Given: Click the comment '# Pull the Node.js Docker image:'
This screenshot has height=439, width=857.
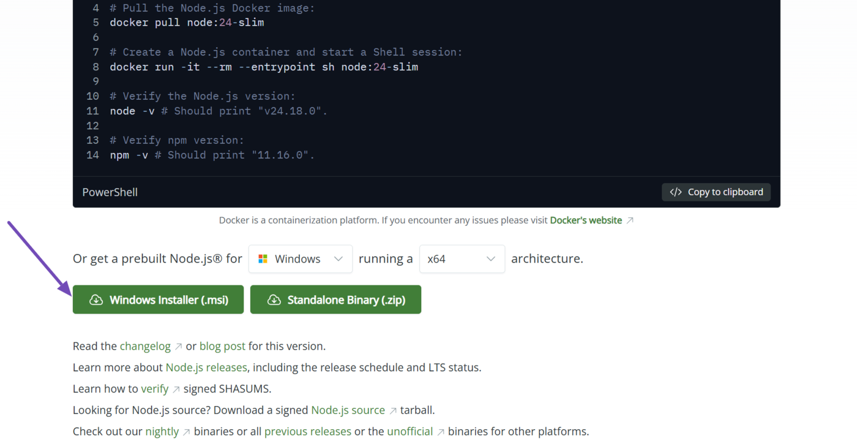Looking at the screenshot, I should [212, 8].
